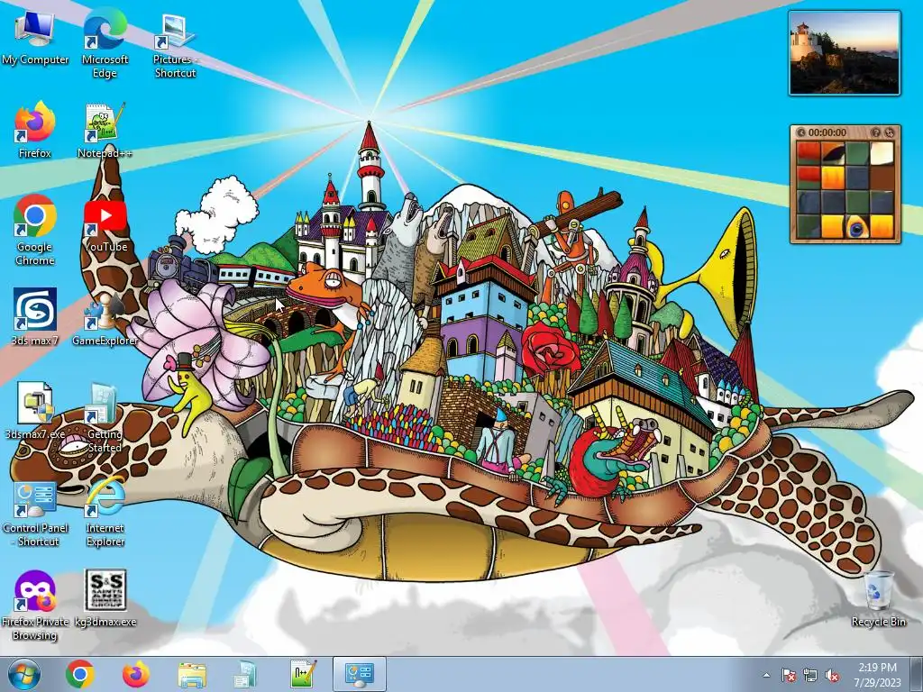Click the lighthouse Slide Show gadget image
923x692 pixels.
coord(844,53)
